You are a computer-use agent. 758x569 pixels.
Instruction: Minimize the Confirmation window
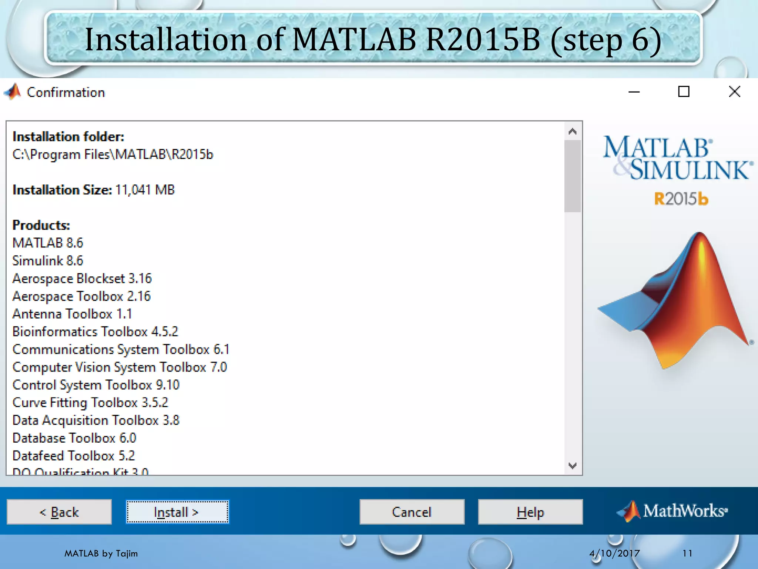tap(634, 92)
